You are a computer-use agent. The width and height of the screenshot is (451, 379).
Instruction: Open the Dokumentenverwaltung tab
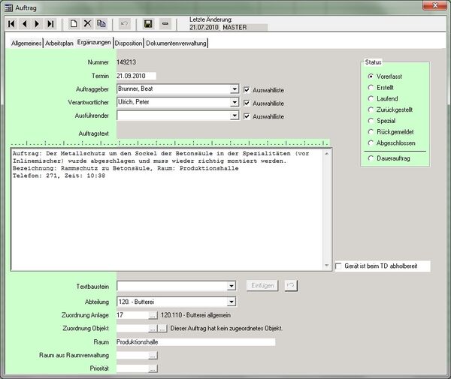pyautogui.click(x=176, y=43)
